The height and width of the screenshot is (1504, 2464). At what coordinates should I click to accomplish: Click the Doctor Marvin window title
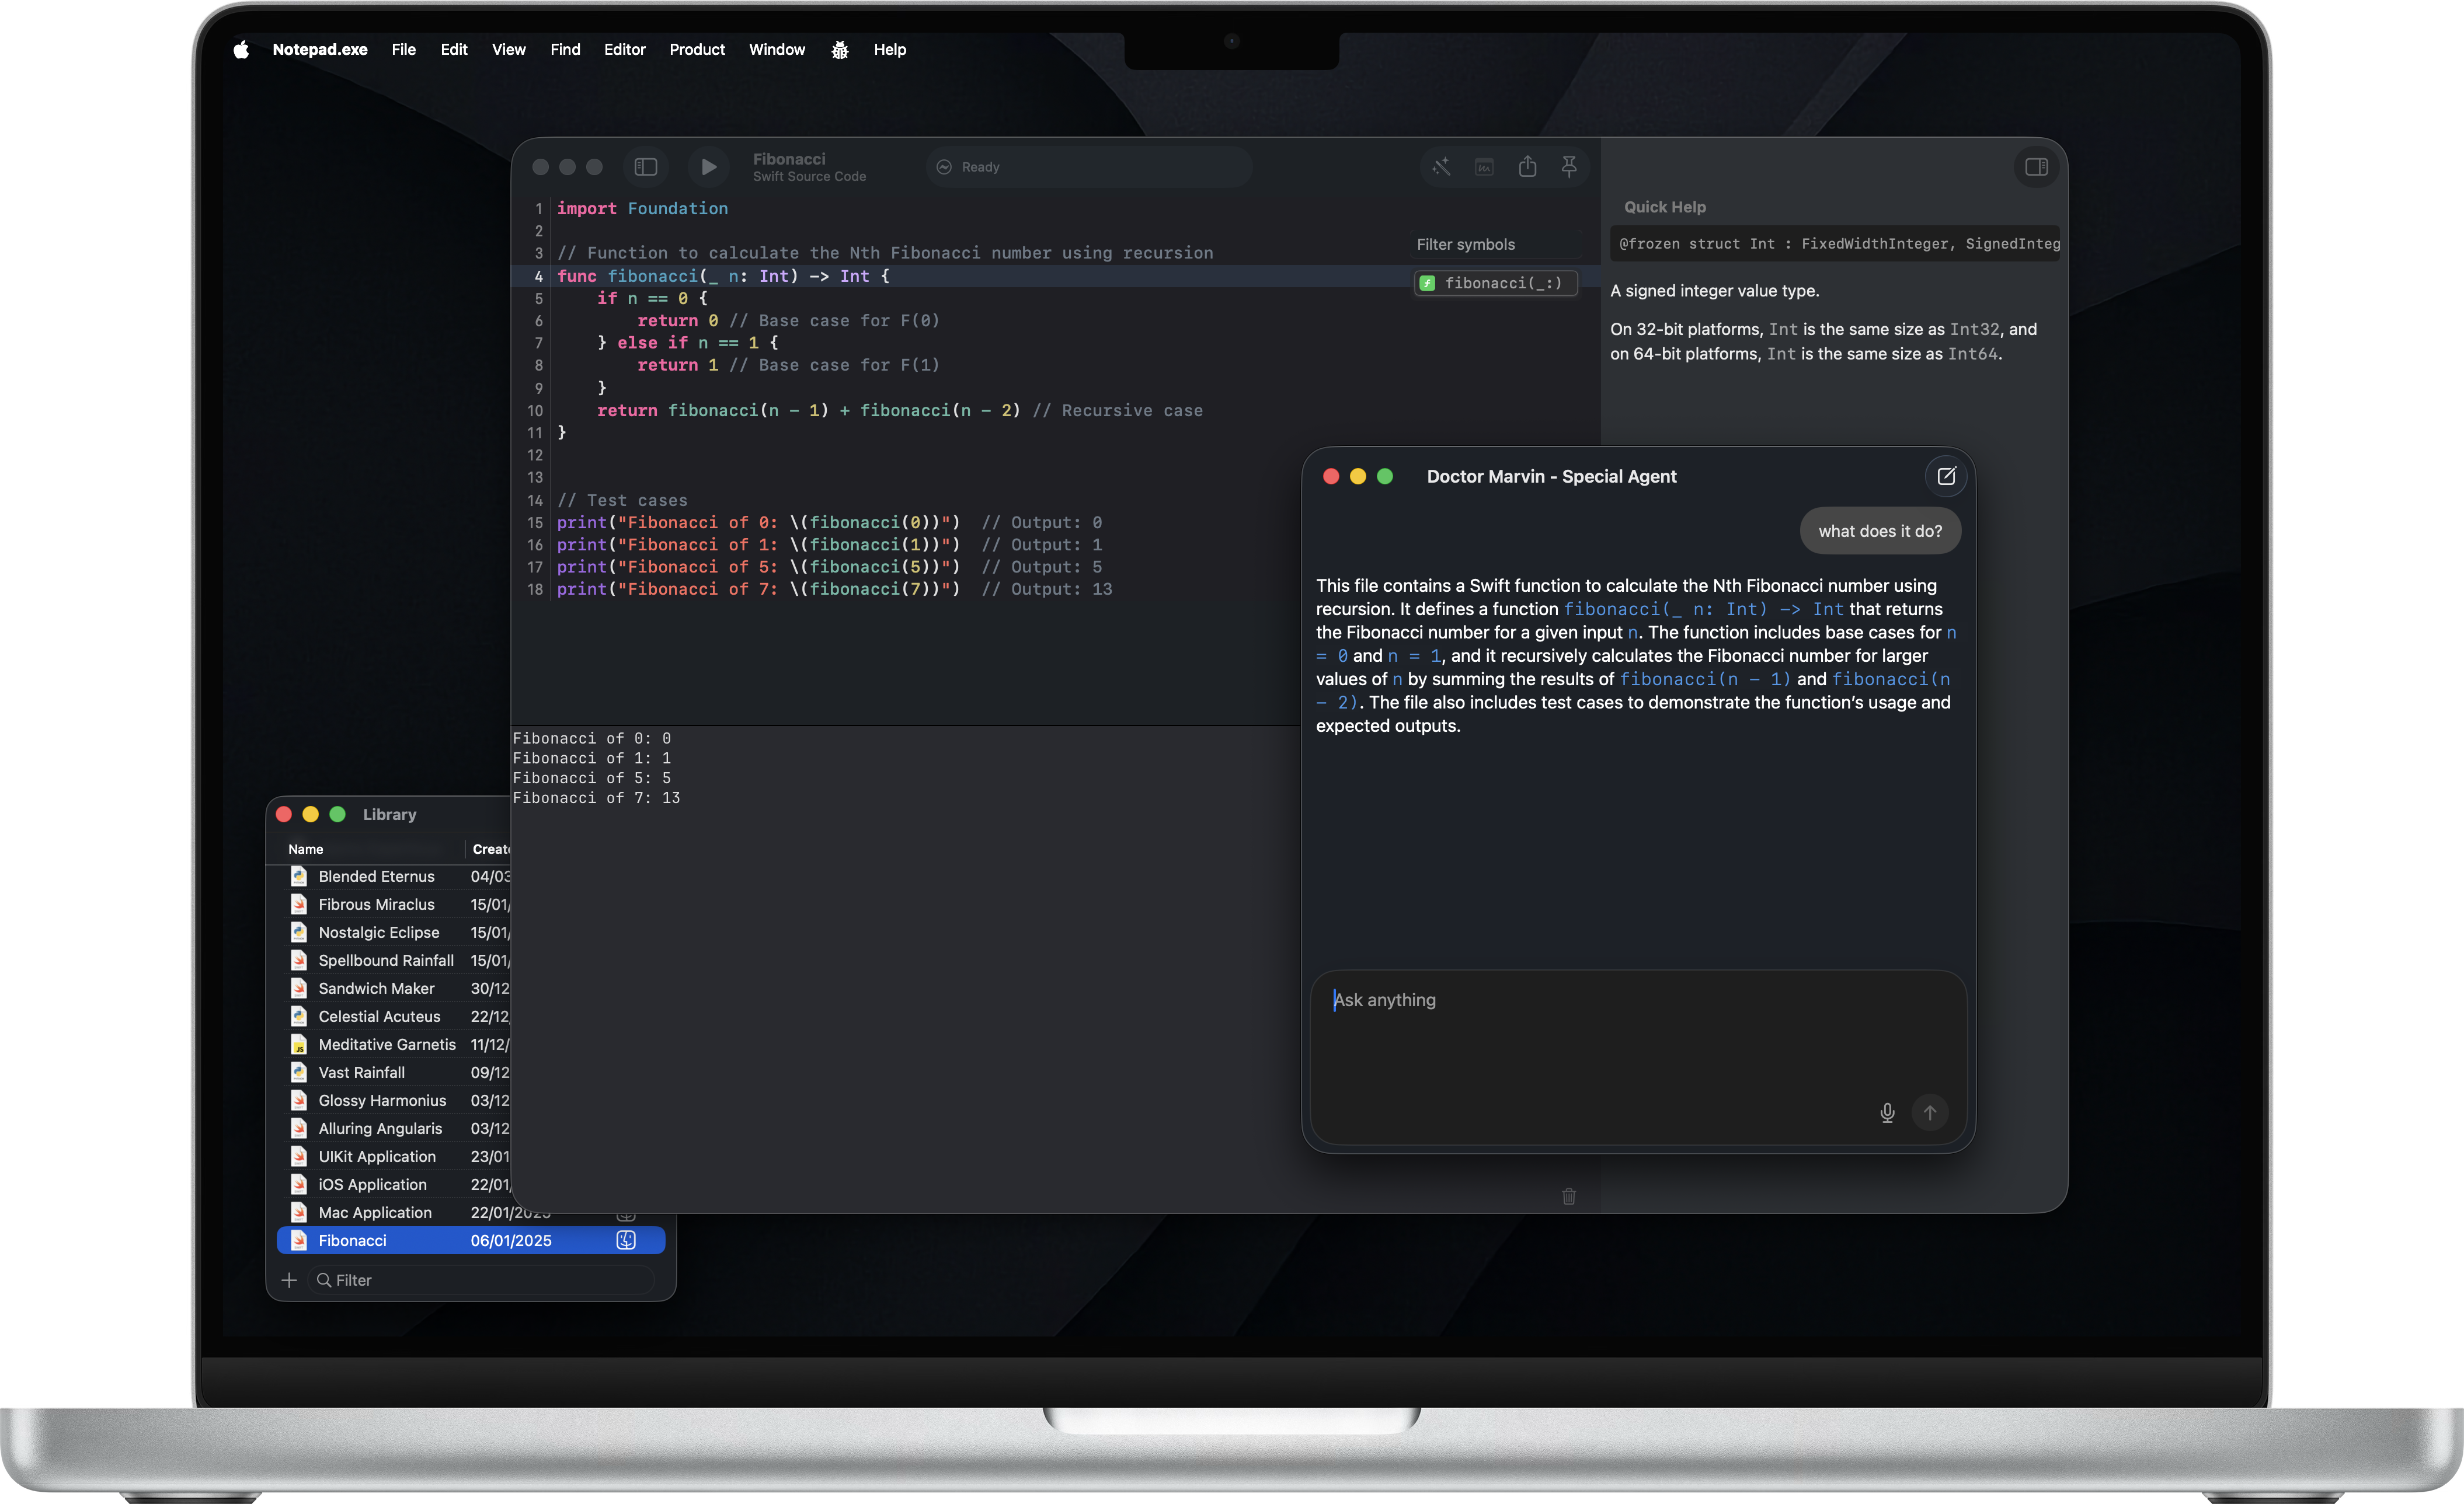point(1551,477)
